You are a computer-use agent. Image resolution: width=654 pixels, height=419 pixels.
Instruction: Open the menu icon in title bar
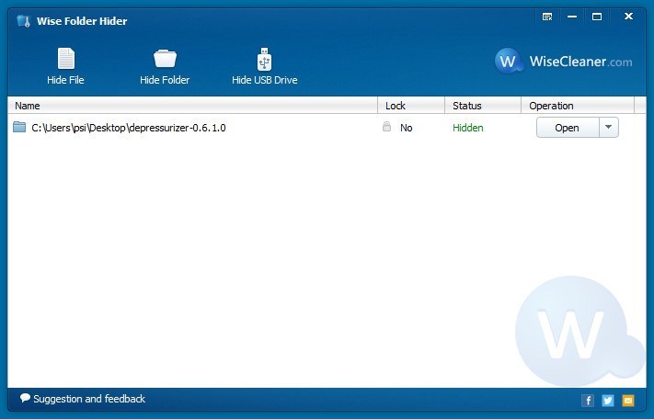click(547, 17)
